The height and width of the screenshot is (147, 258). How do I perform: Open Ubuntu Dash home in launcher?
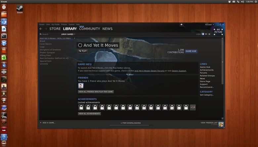click(4, 7)
